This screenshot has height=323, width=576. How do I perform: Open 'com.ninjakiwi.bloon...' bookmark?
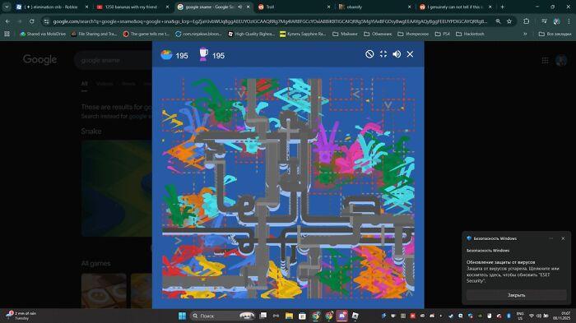(199, 34)
